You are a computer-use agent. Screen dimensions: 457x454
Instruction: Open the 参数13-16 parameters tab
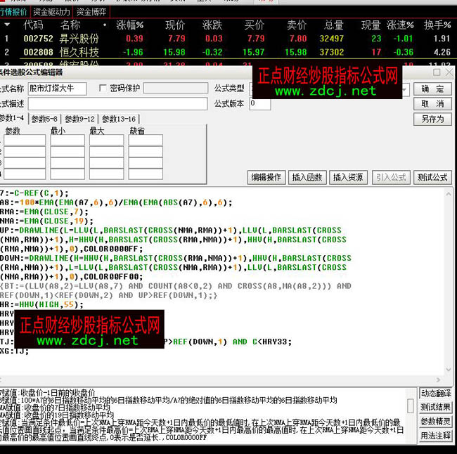point(120,119)
